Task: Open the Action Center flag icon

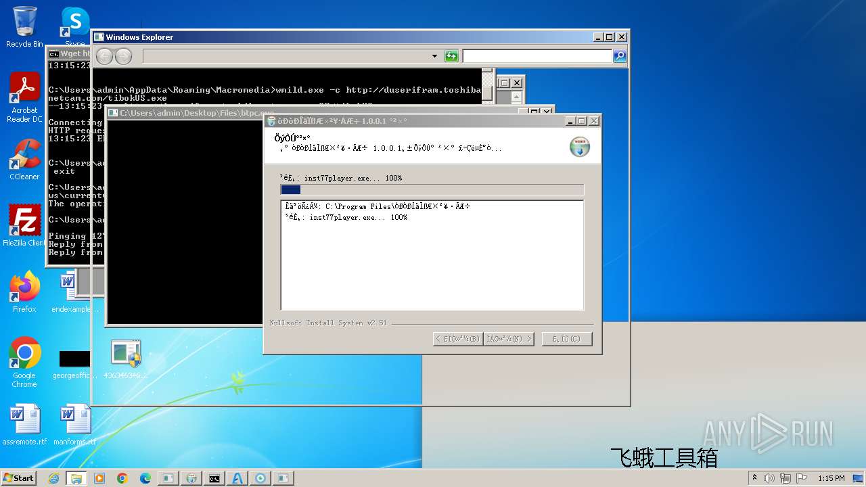Action: [x=802, y=478]
